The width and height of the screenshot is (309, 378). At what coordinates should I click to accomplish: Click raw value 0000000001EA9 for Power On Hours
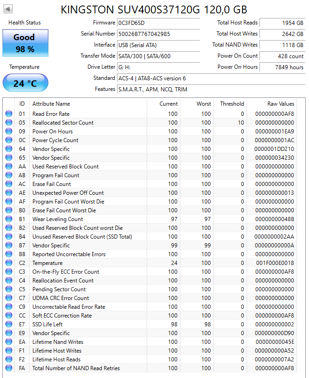275,132
